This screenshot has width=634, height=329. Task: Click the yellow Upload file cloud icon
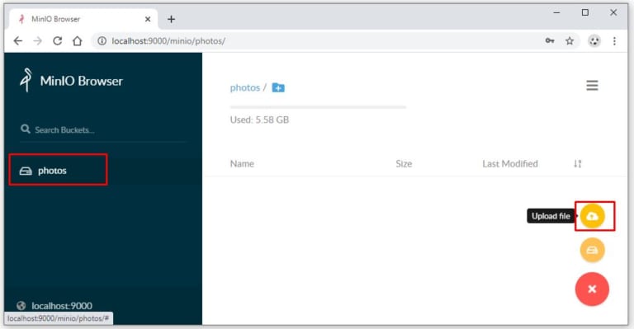pyautogui.click(x=593, y=216)
